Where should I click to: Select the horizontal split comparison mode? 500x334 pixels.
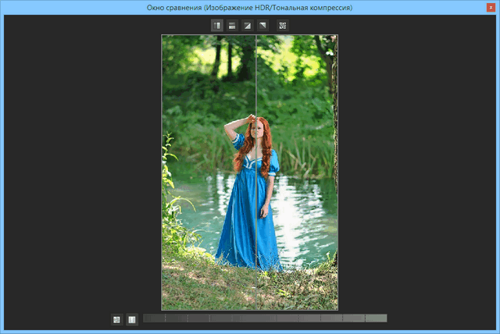(x=232, y=26)
